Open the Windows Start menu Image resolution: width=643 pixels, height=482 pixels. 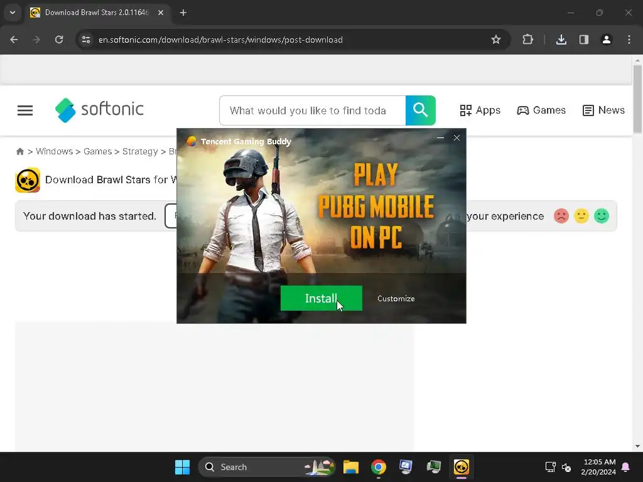point(182,467)
